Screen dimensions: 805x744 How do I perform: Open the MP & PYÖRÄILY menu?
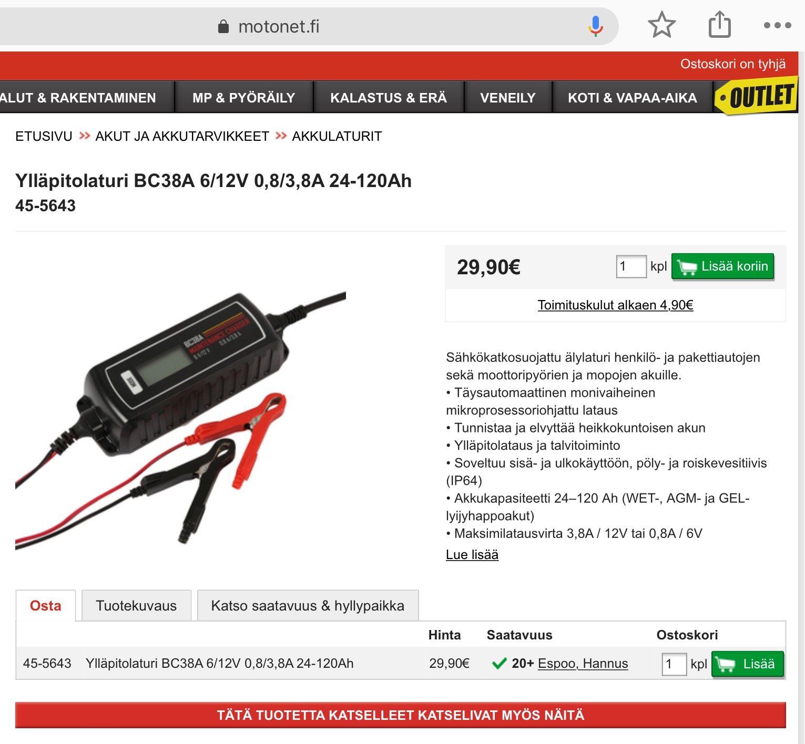click(243, 98)
